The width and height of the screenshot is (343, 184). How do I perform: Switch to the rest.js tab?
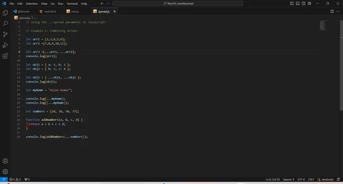tap(75, 12)
